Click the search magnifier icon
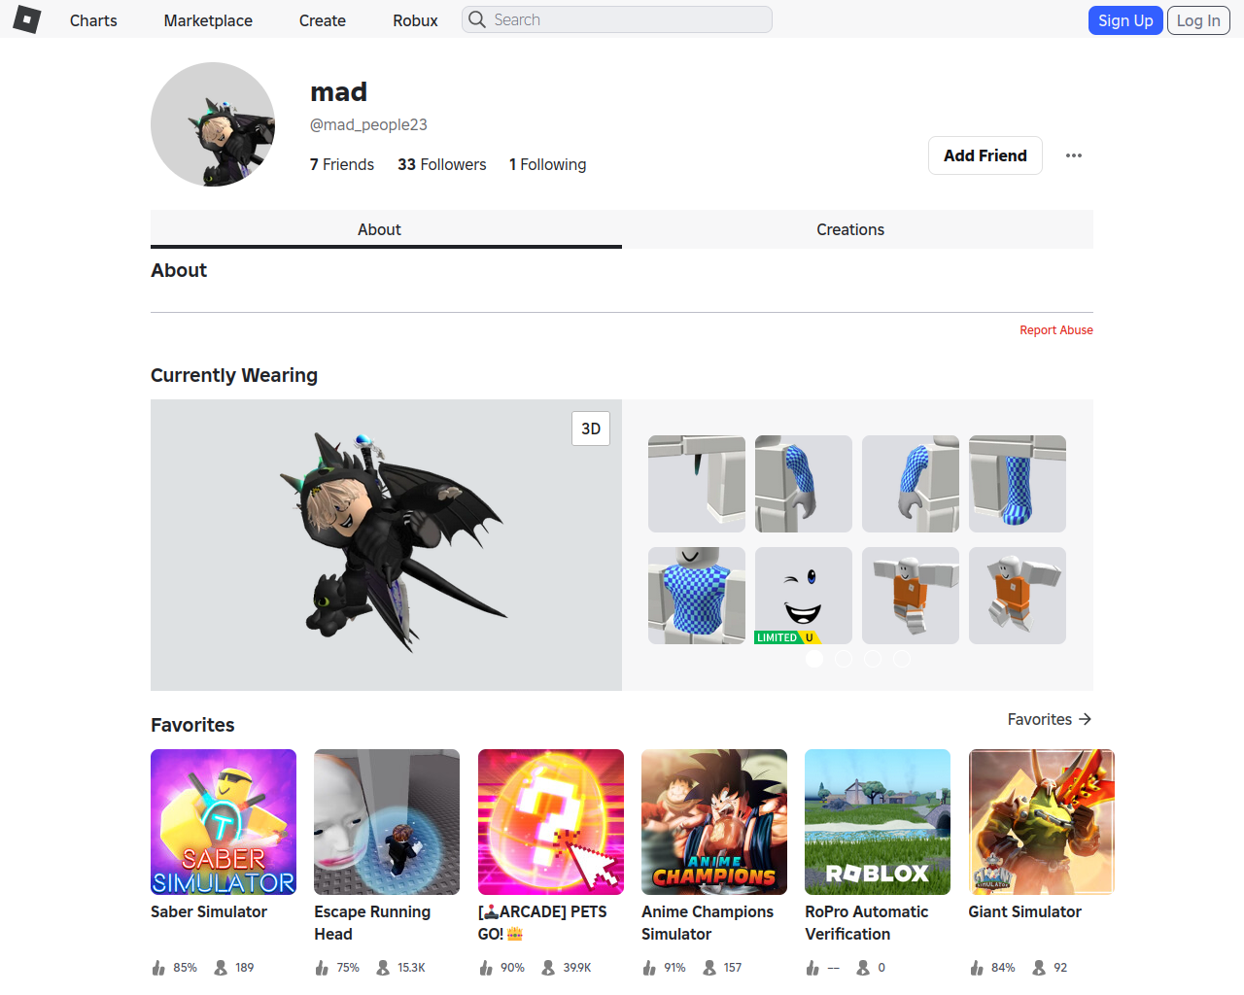Image resolution: width=1244 pixels, height=995 pixels. tap(477, 19)
